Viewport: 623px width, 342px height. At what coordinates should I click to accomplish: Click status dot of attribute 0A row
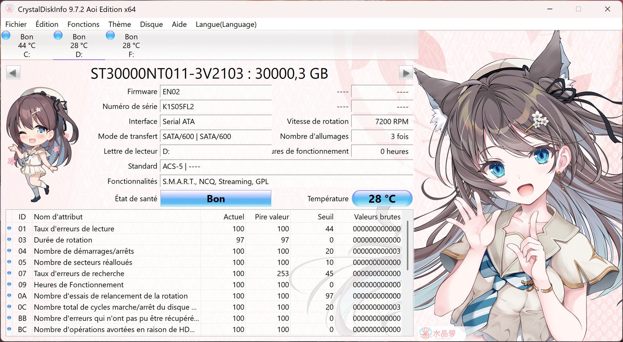[9, 296]
